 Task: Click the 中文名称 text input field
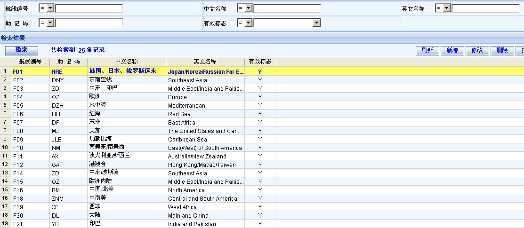click(287, 8)
